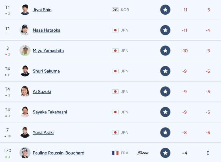Select the Pauline Roussin-Bouchard name link
This screenshot has height=162, width=221.
59,153
